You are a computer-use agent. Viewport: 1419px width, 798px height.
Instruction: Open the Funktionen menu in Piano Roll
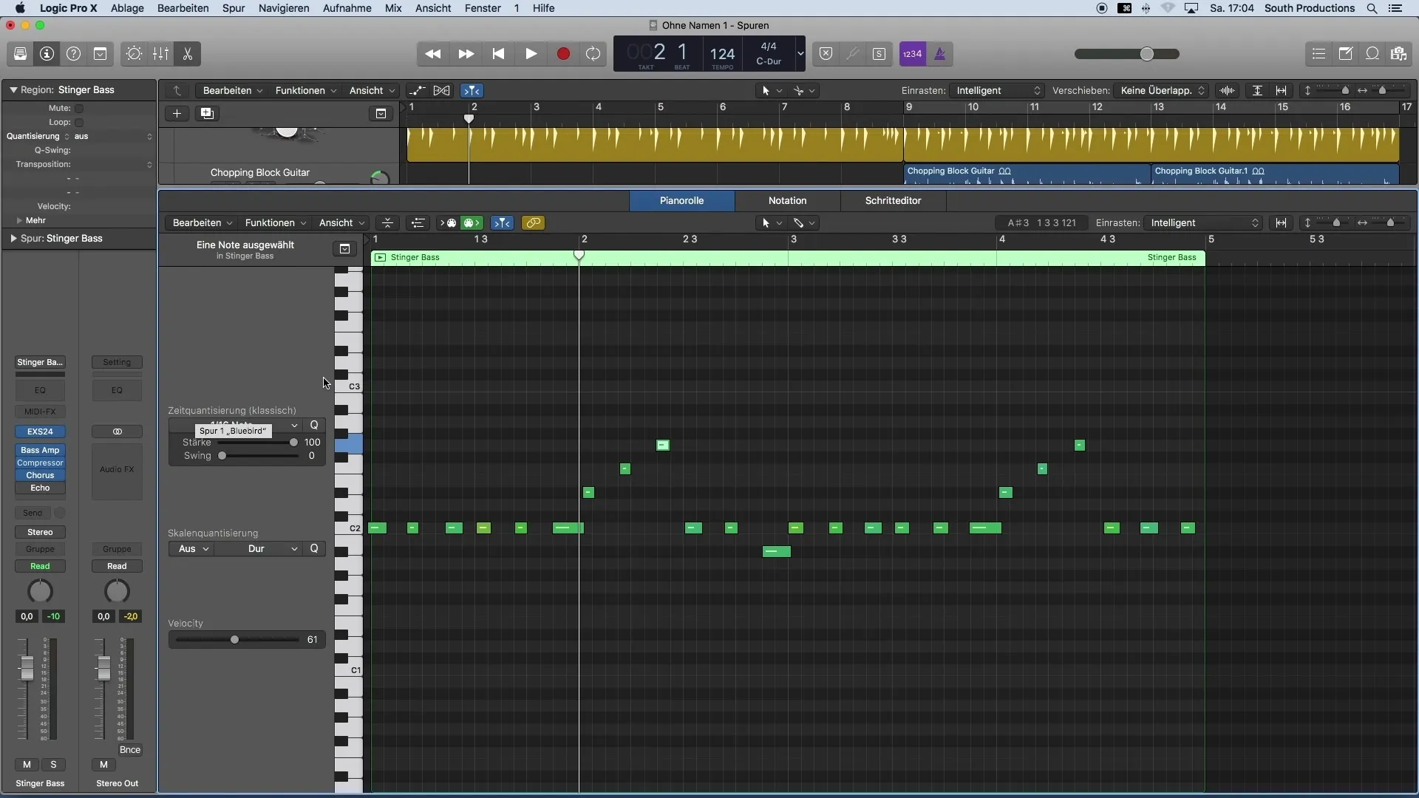coord(270,223)
